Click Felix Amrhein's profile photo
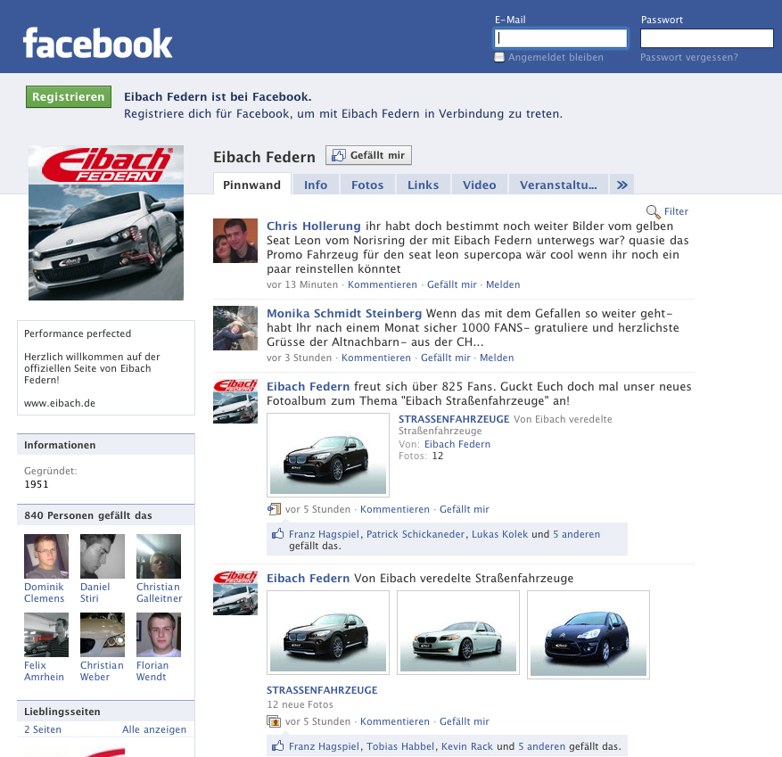 (46, 634)
